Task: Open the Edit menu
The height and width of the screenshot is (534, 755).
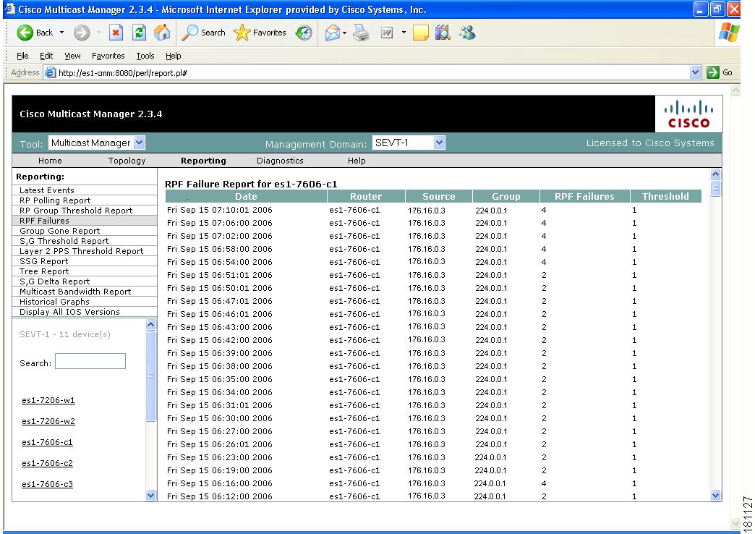Action: tap(46, 56)
